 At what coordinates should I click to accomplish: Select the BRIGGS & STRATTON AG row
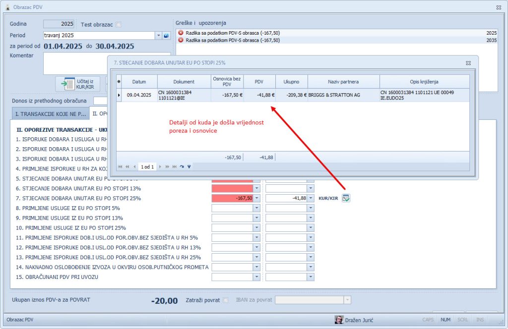click(333, 95)
